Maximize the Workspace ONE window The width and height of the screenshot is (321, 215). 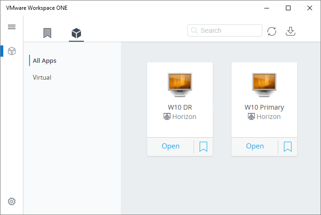288,8
